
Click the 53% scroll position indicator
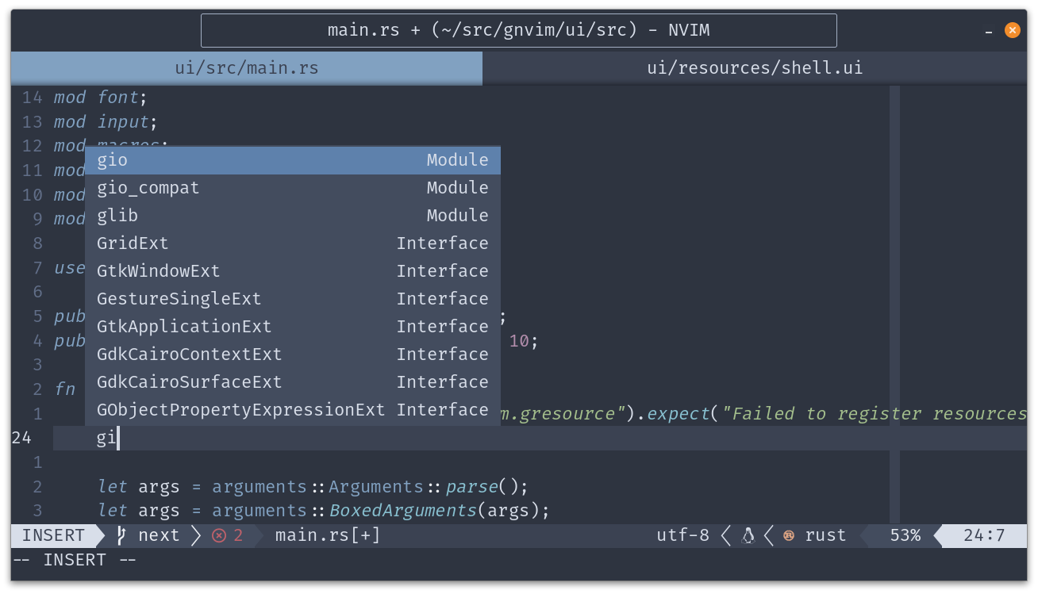pos(905,535)
